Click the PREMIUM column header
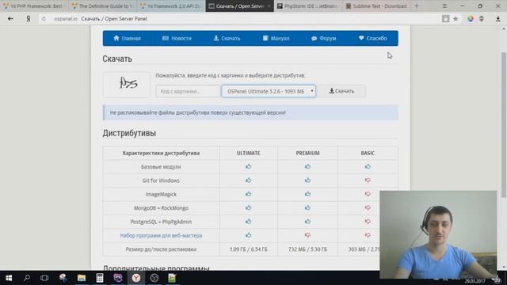 coord(307,153)
